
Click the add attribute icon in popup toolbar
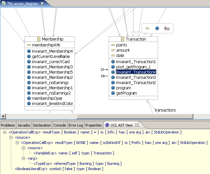(147, 28)
